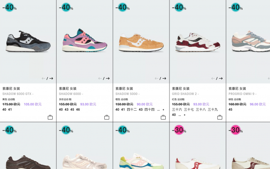
Task: Open the SHADOW 6000 GTX product link
Action: [18, 94]
